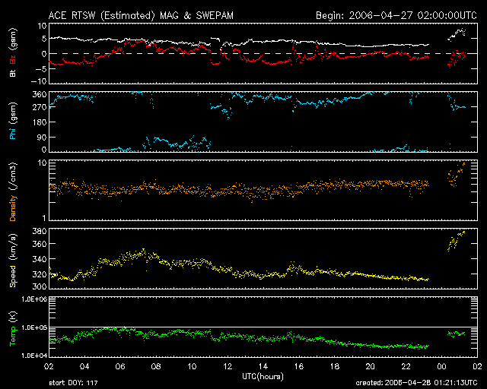Select the white "Bt" axis label
This screenshot has height=389, width=487.
coord(13,74)
